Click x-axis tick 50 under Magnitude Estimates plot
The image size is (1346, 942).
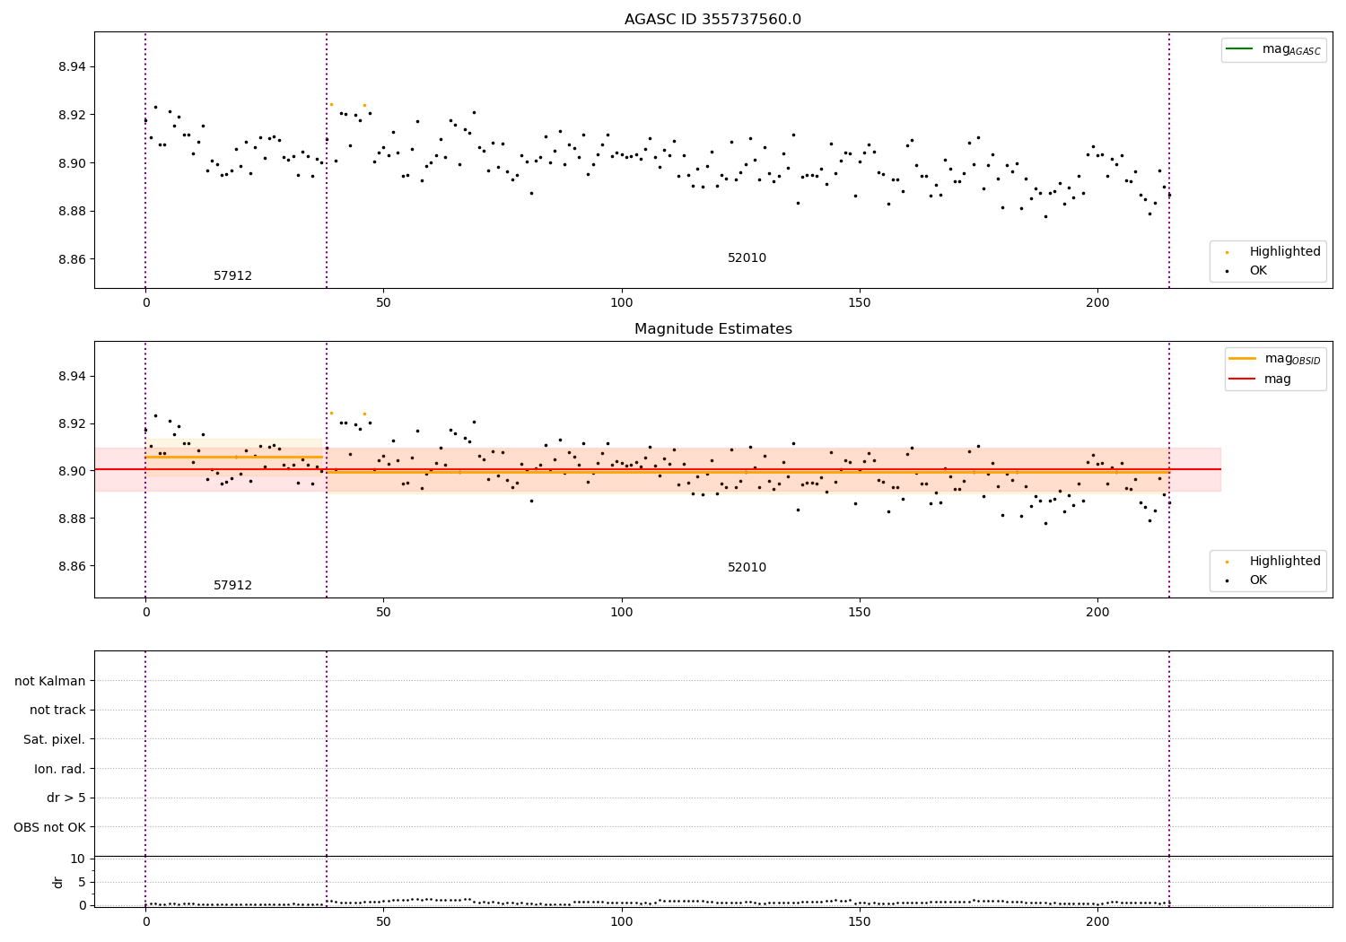pos(383,613)
